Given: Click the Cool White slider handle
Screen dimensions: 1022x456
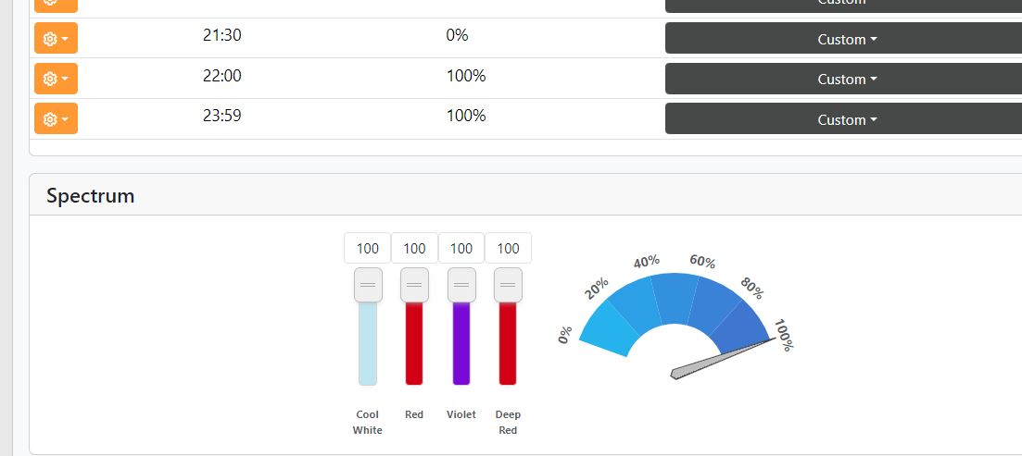Looking at the screenshot, I should pos(368,285).
